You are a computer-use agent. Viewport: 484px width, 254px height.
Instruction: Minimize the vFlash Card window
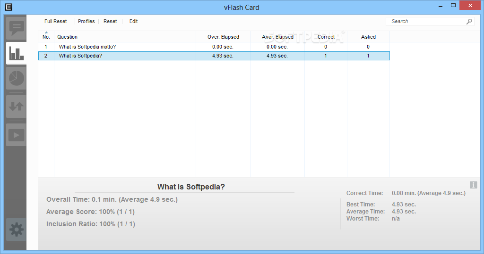coord(441,6)
